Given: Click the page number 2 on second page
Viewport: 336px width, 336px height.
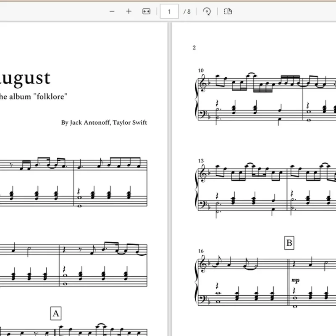Looking at the screenshot, I should [x=194, y=47].
